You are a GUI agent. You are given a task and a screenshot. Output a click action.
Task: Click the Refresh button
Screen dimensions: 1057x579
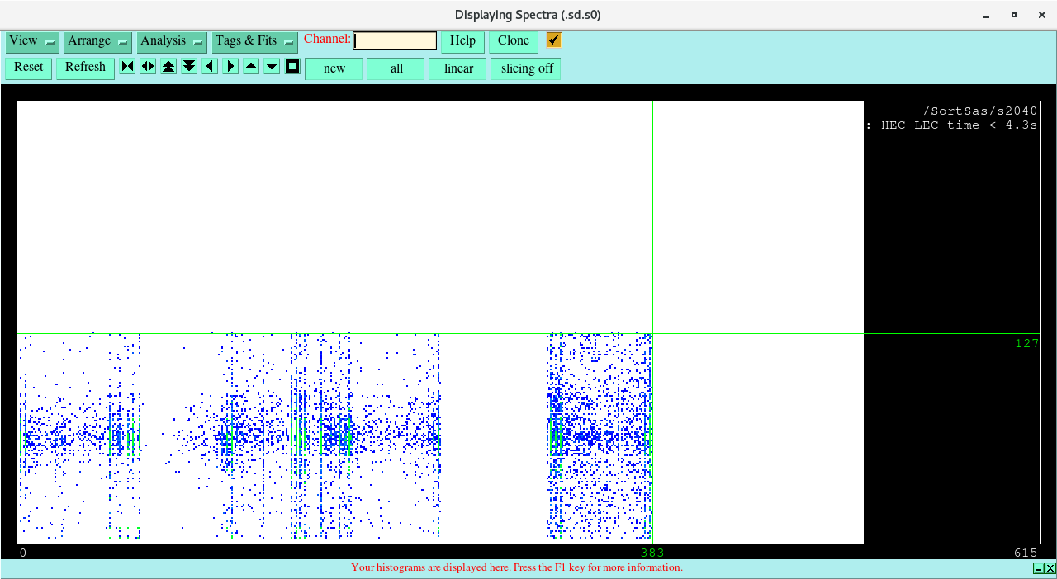pyautogui.click(x=85, y=68)
